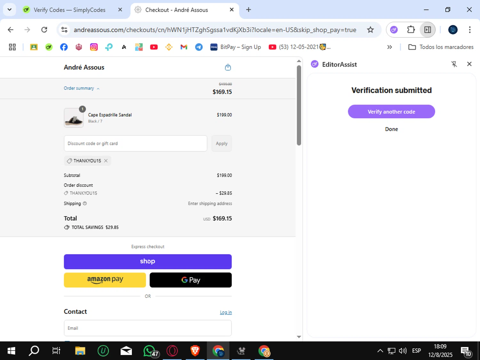480x360 pixels.
Task: Click the Cape Espadrille Sandal thumbnail
Action: click(74, 118)
